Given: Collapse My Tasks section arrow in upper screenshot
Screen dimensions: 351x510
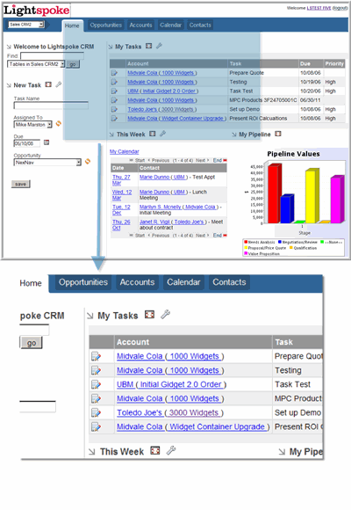Looking at the screenshot, I should click(x=111, y=47).
